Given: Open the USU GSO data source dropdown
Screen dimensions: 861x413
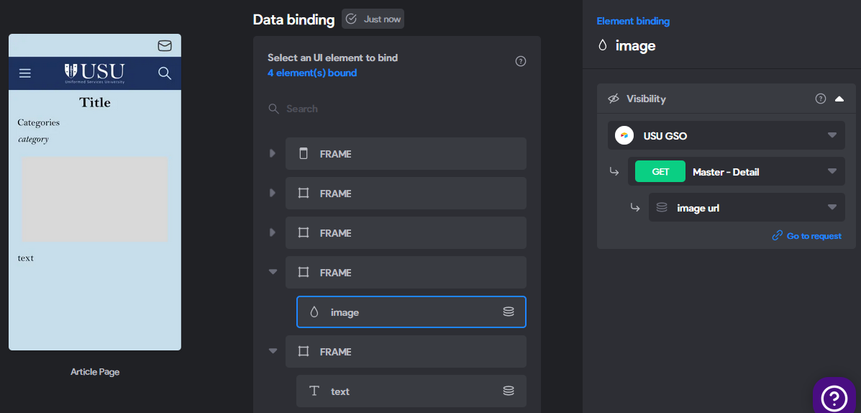Looking at the screenshot, I should [x=726, y=135].
